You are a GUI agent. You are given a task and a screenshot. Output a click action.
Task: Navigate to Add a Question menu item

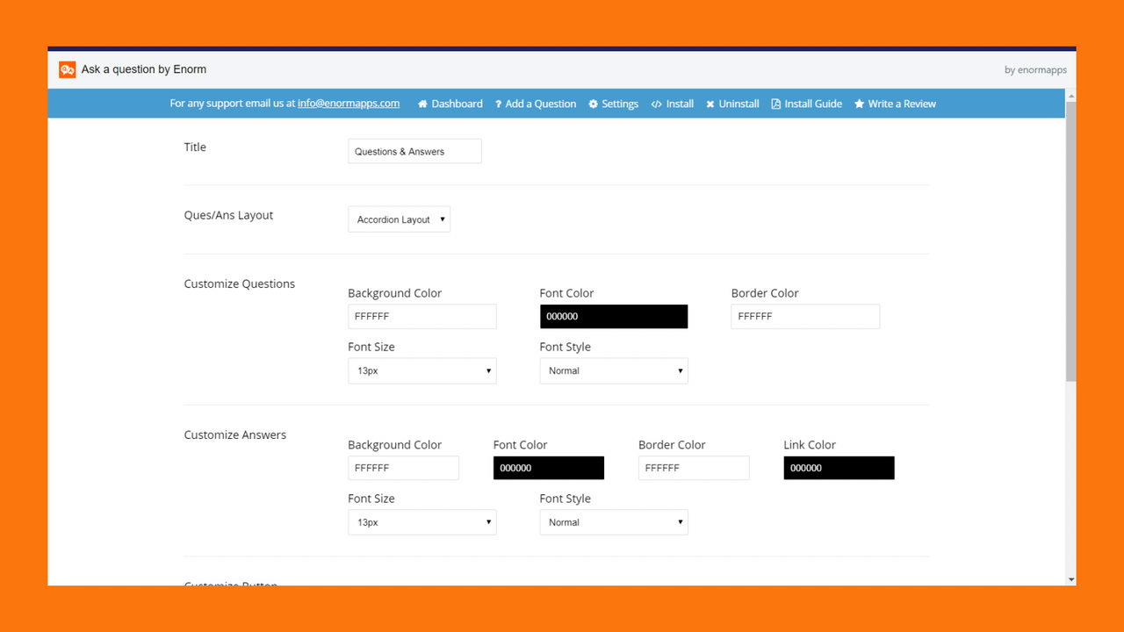tap(539, 104)
